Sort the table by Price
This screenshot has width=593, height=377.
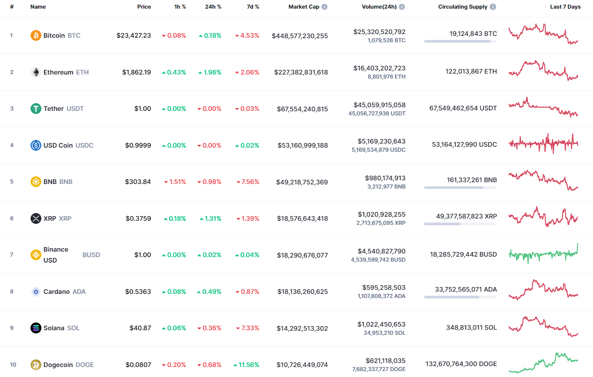(x=144, y=6)
